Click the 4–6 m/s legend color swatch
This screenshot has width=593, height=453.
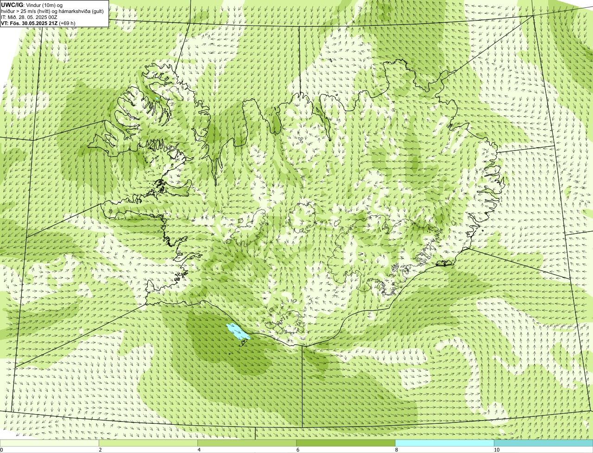247,443
